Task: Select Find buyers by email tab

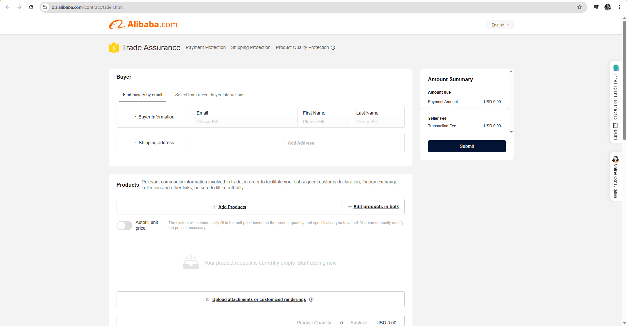Action: [x=142, y=95]
